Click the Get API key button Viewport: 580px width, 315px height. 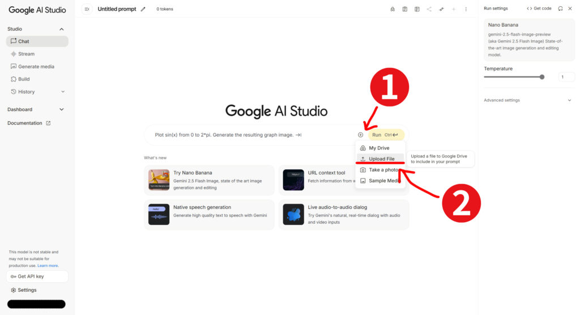37,276
